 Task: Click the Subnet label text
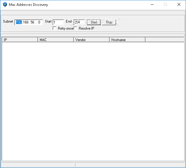(x=8, y=21)
